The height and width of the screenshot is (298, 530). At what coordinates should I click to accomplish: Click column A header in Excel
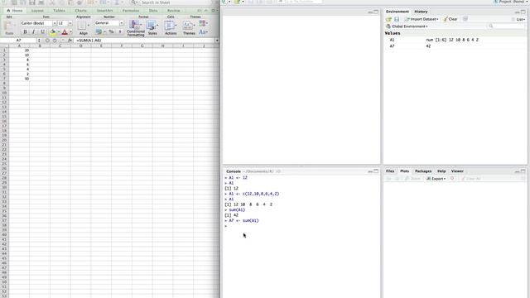[19, 46]
